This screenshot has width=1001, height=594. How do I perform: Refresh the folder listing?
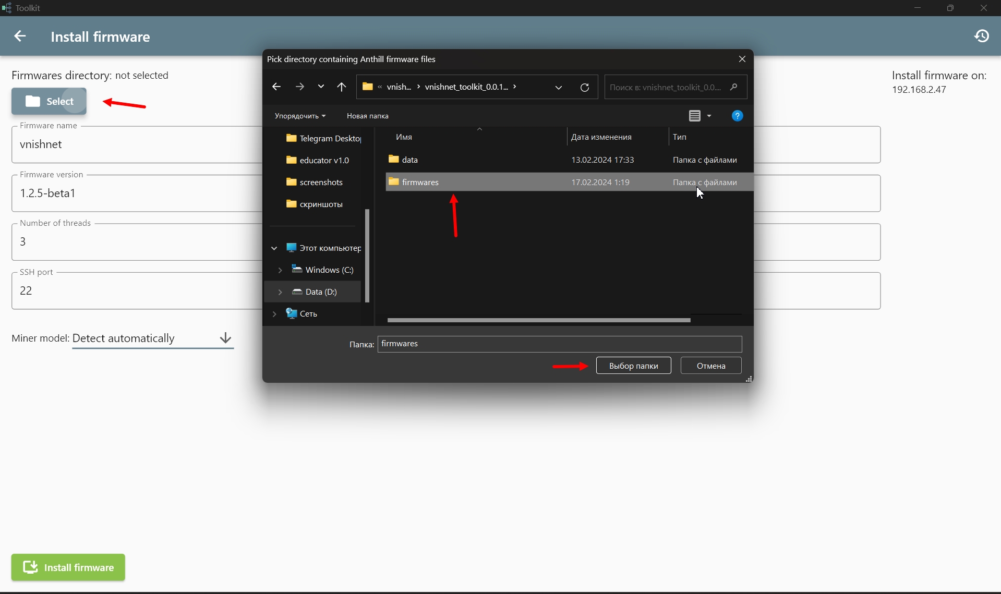pos(585,87)
